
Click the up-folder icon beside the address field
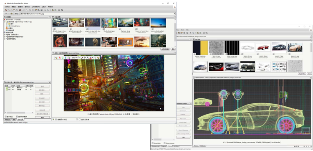tap(11, 14)
